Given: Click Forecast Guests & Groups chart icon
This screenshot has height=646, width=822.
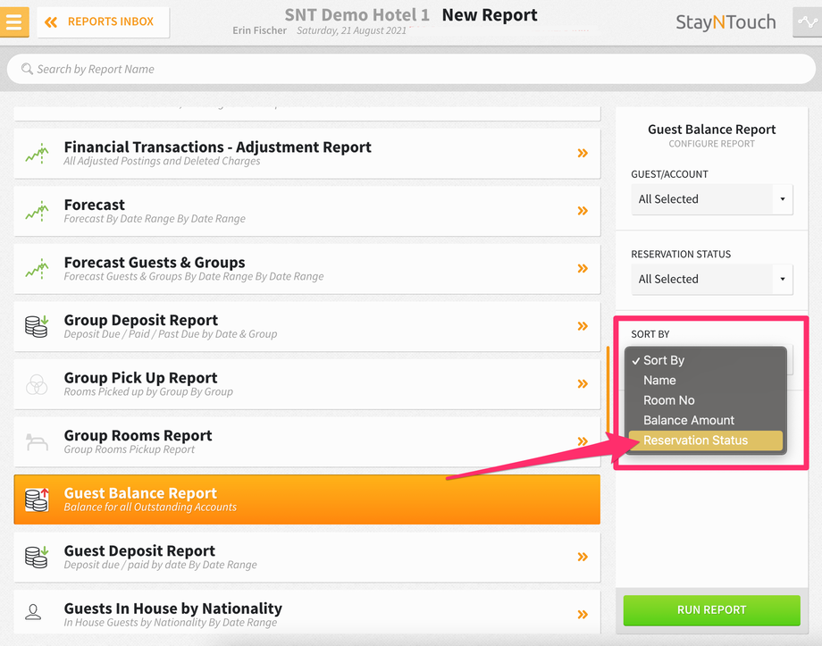Looking at the screenshot, I should tap(37, 268).
